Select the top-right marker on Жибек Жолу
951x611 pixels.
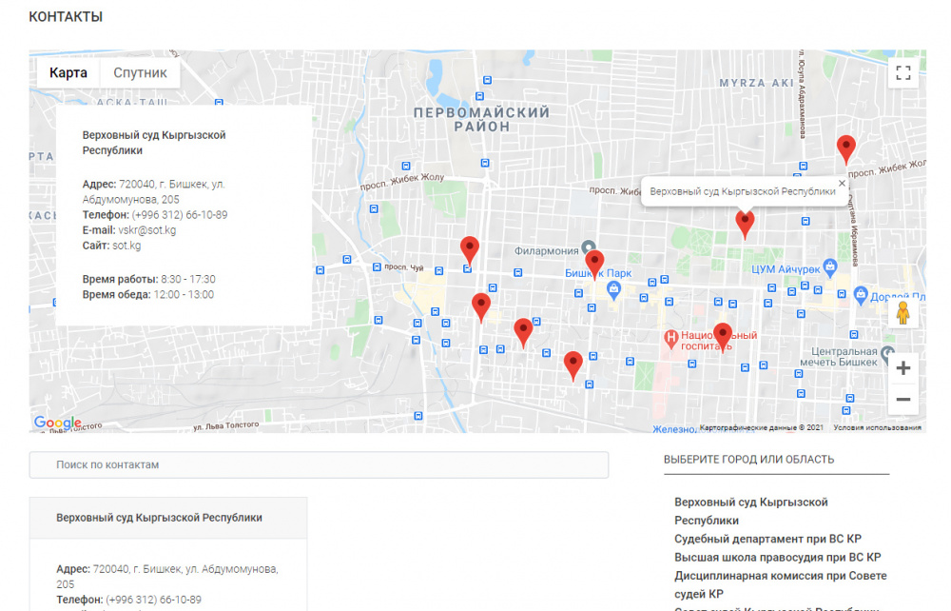click(845, 148)
